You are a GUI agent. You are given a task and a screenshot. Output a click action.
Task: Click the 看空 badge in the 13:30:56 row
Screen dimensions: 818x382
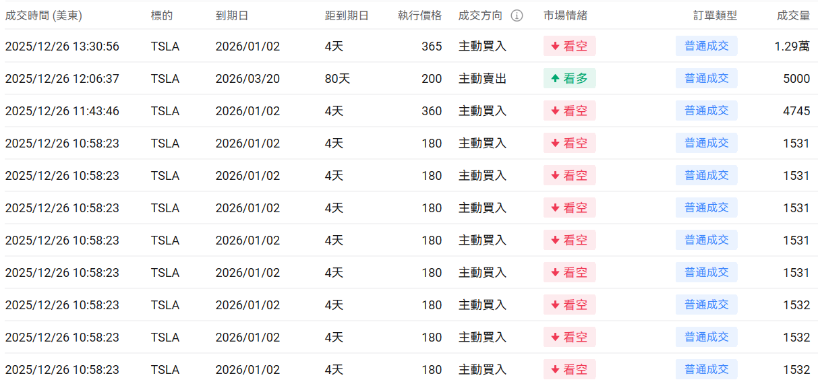[x=569, y=46]
